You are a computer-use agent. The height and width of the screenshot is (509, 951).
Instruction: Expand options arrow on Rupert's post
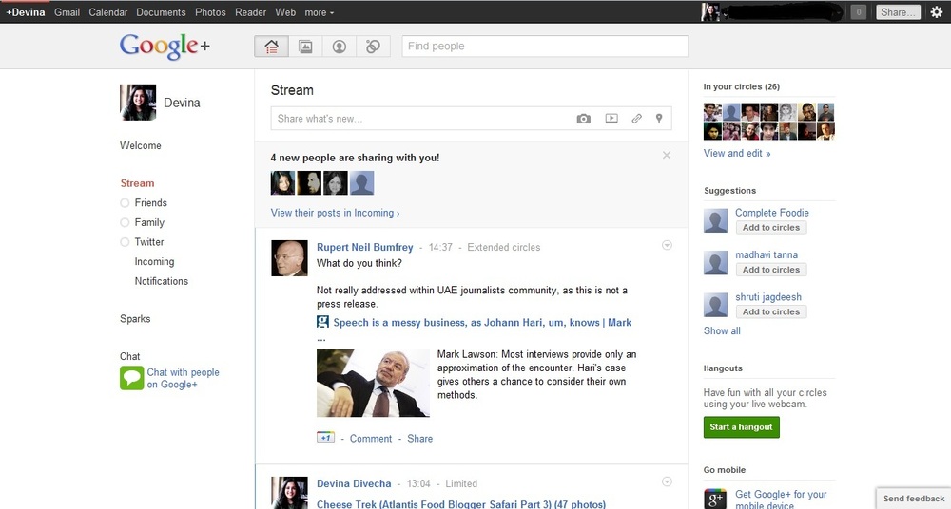[x=667, y=245]
